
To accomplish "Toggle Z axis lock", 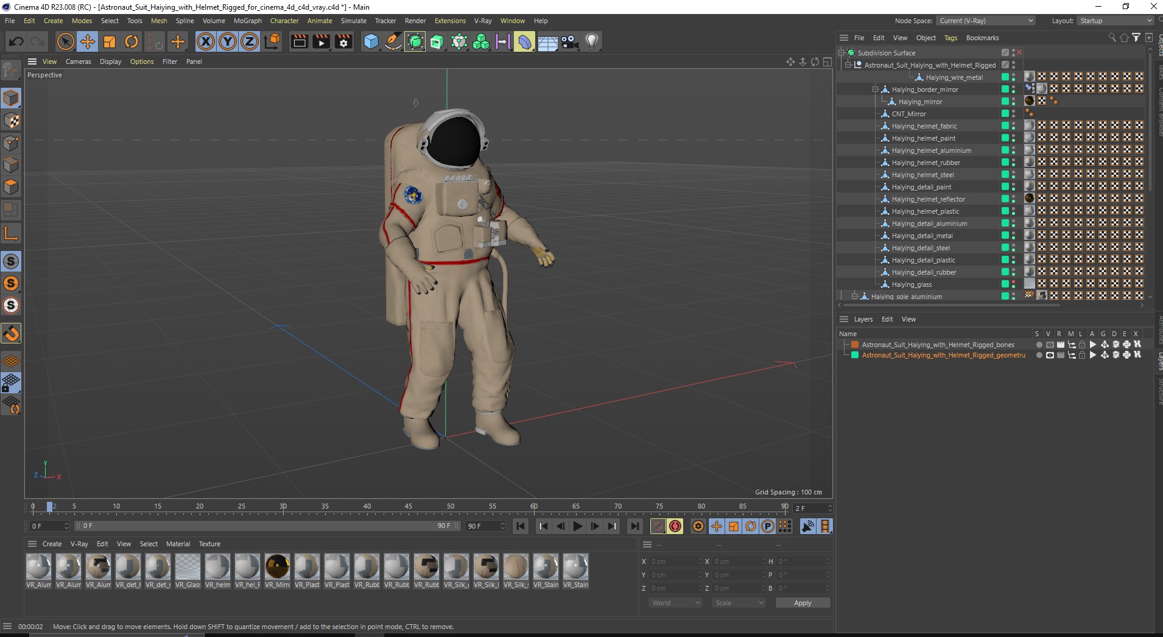I will tap(250, 41).
